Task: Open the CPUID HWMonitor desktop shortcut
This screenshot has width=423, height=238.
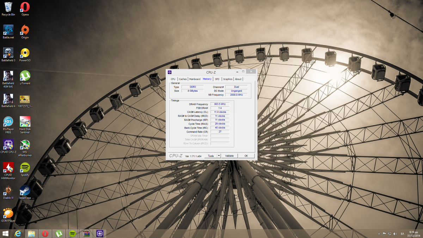Action: point(8,171)
